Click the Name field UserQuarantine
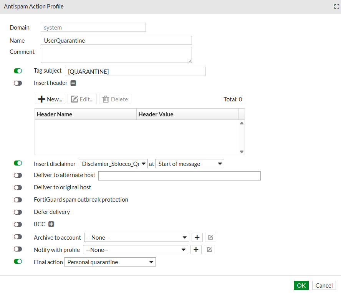 click(x=116, y=40)
